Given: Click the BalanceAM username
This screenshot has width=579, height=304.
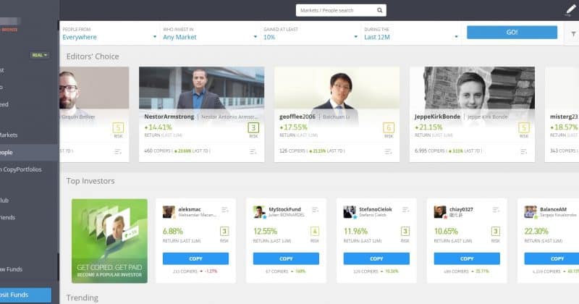Looking at the screenshot, I should [553, 209].
